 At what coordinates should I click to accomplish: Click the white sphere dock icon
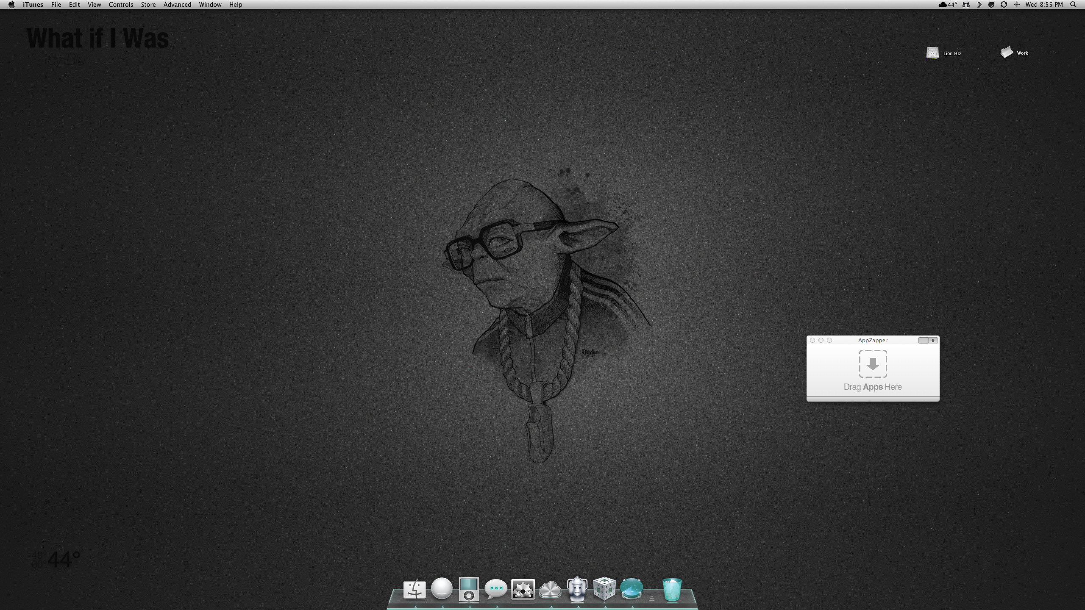coord(442,588)
